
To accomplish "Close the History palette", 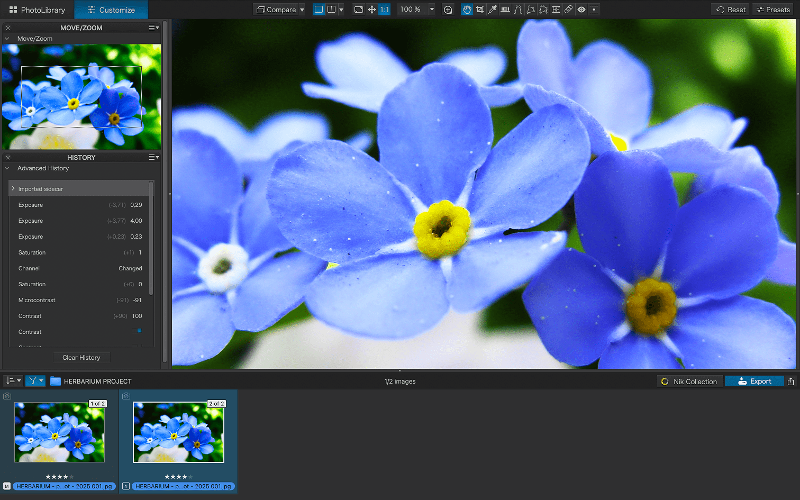I will (x=8, y=157).
